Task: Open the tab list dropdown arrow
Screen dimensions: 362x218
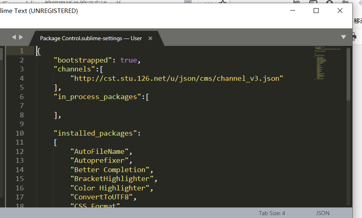Action: click(343, 37)
